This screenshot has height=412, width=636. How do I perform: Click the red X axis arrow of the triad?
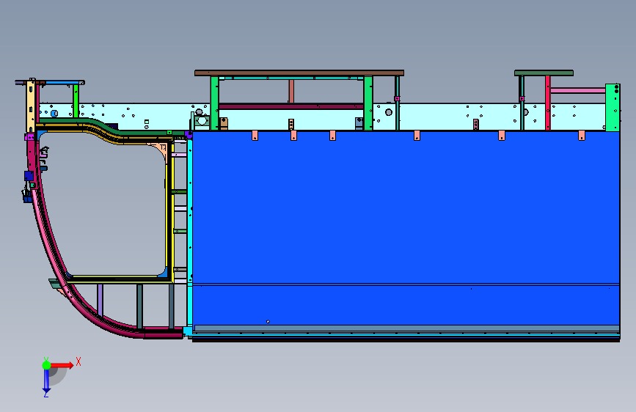(x=62, y=365)
